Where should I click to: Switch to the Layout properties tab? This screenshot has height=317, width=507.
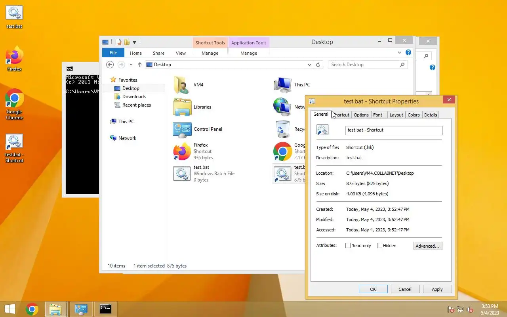396,115
